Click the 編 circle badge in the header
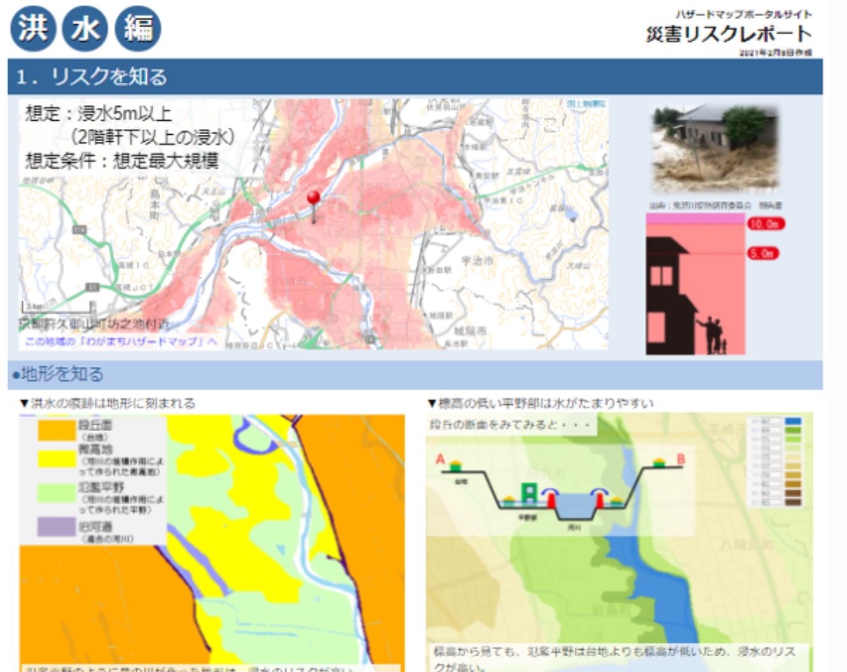847x672 pixels. point(137,29)
